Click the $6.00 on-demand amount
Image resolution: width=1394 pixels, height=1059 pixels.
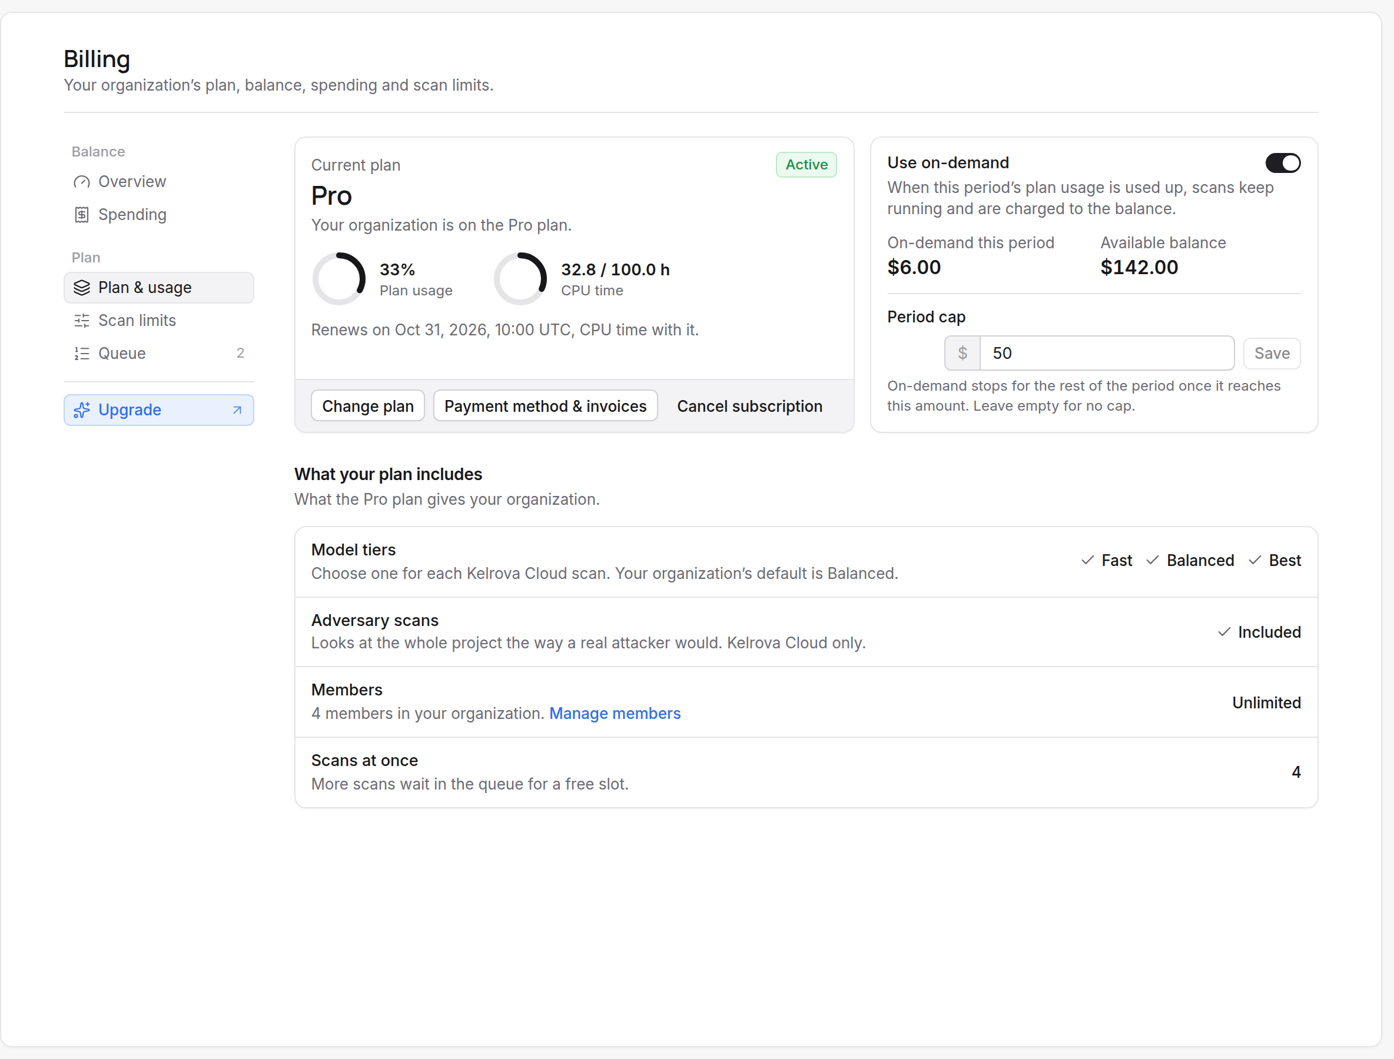914,267
